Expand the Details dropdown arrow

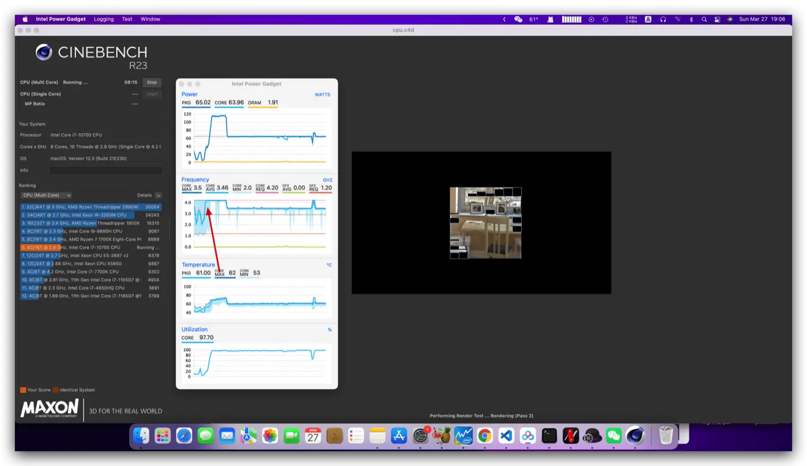[x=159, y=195]
